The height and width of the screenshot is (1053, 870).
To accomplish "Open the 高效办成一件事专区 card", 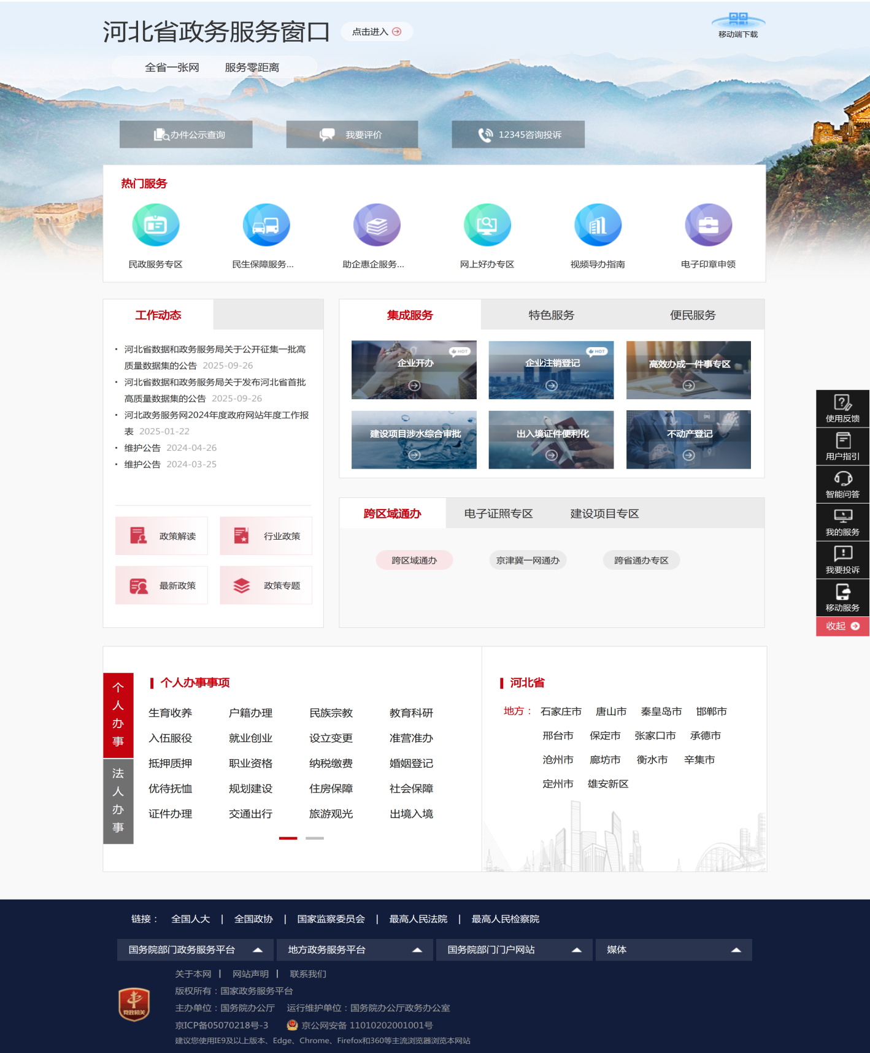I will (688, 370).
